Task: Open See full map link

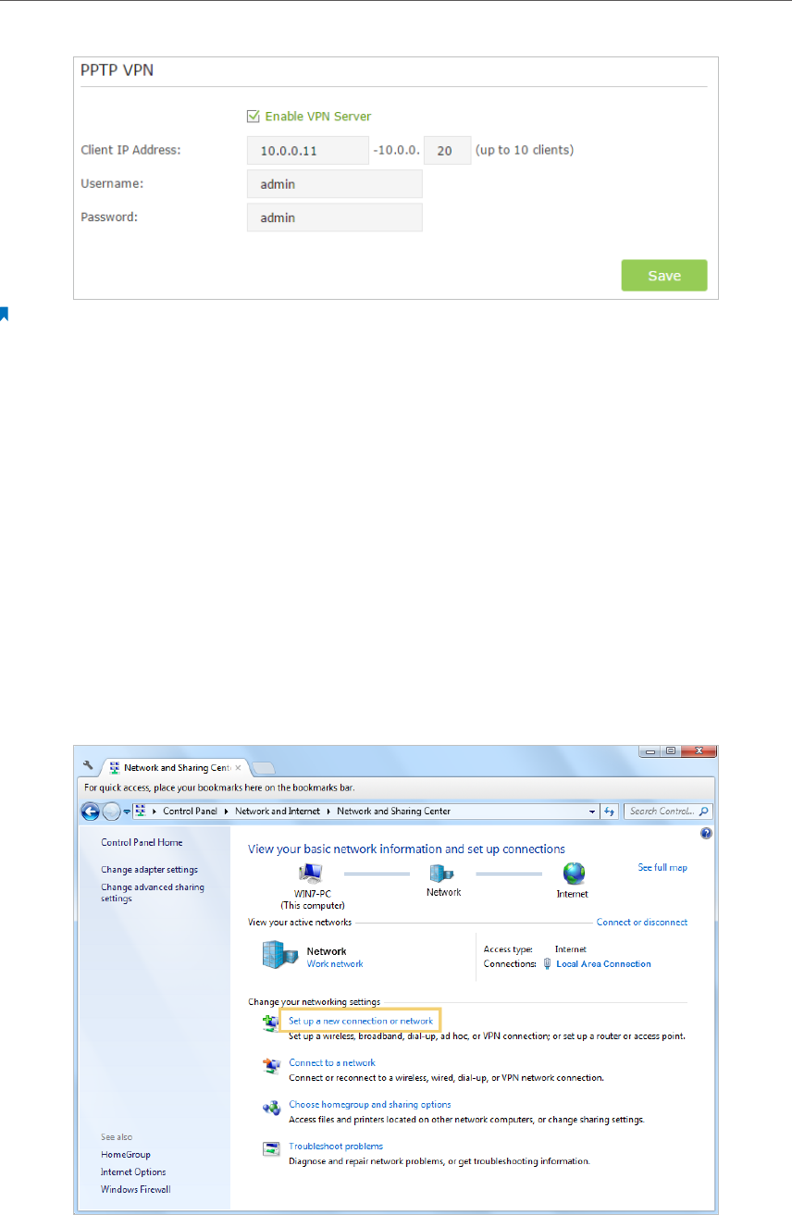Action: coord(662,868)
